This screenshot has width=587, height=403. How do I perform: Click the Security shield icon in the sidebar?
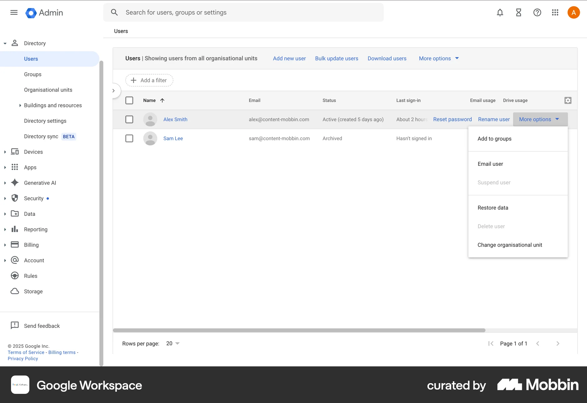[15, 198]
